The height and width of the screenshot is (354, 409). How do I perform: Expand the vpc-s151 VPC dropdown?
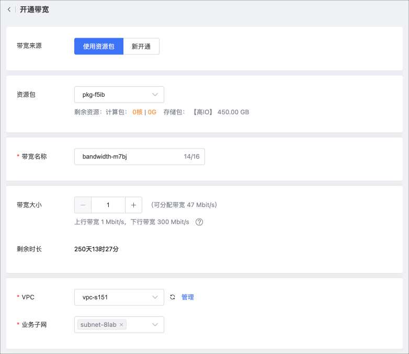(x=119, y=297)
